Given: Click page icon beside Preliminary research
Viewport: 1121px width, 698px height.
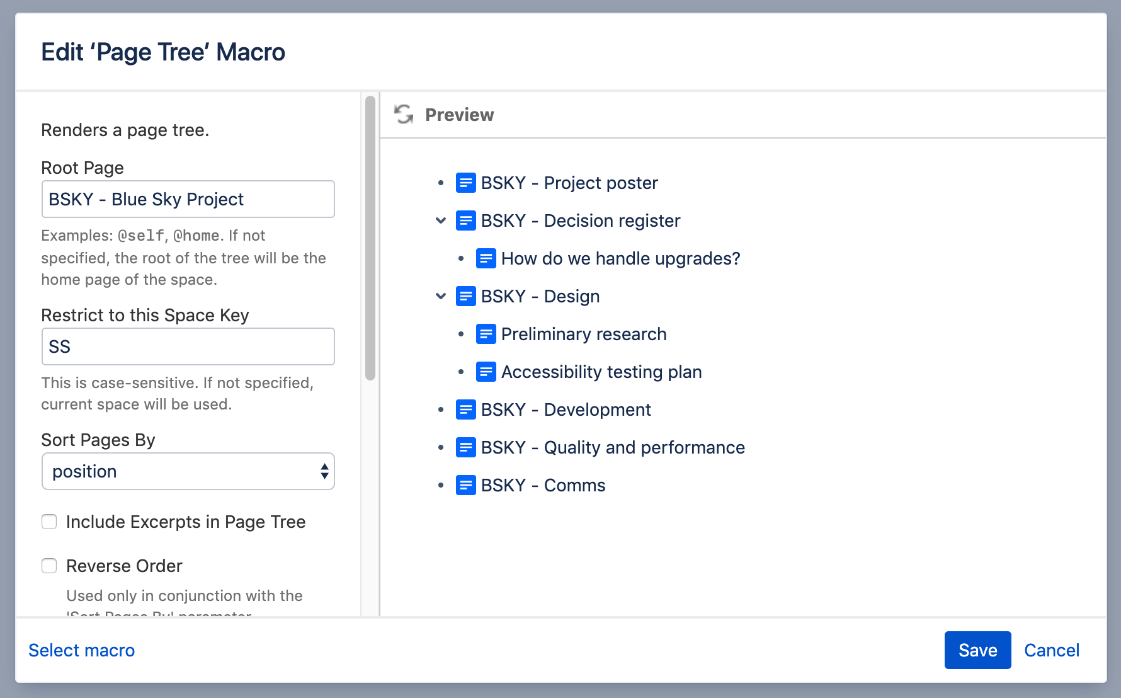Looking at the screenshot, I should (x=486, y=334).
